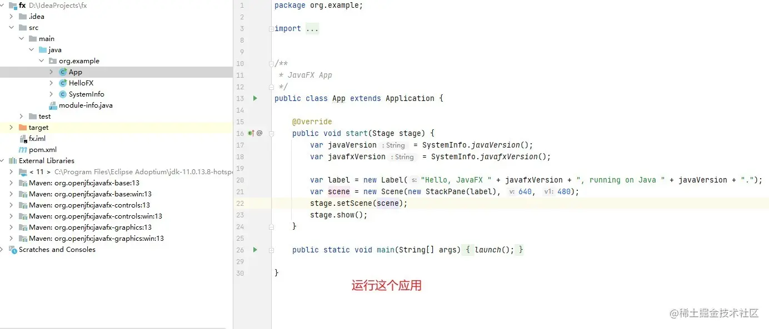This screenshot has height=329, width=769.
Task: Click the width value 640 in Scene constructor
Action: tap(525, 191)
